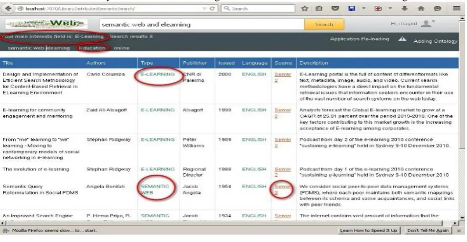Click the horizontal scrollbar right arrow
Image resolution: width=467 pixels, height=242 pixels.
pyautogui.click(x=455, y=223)
